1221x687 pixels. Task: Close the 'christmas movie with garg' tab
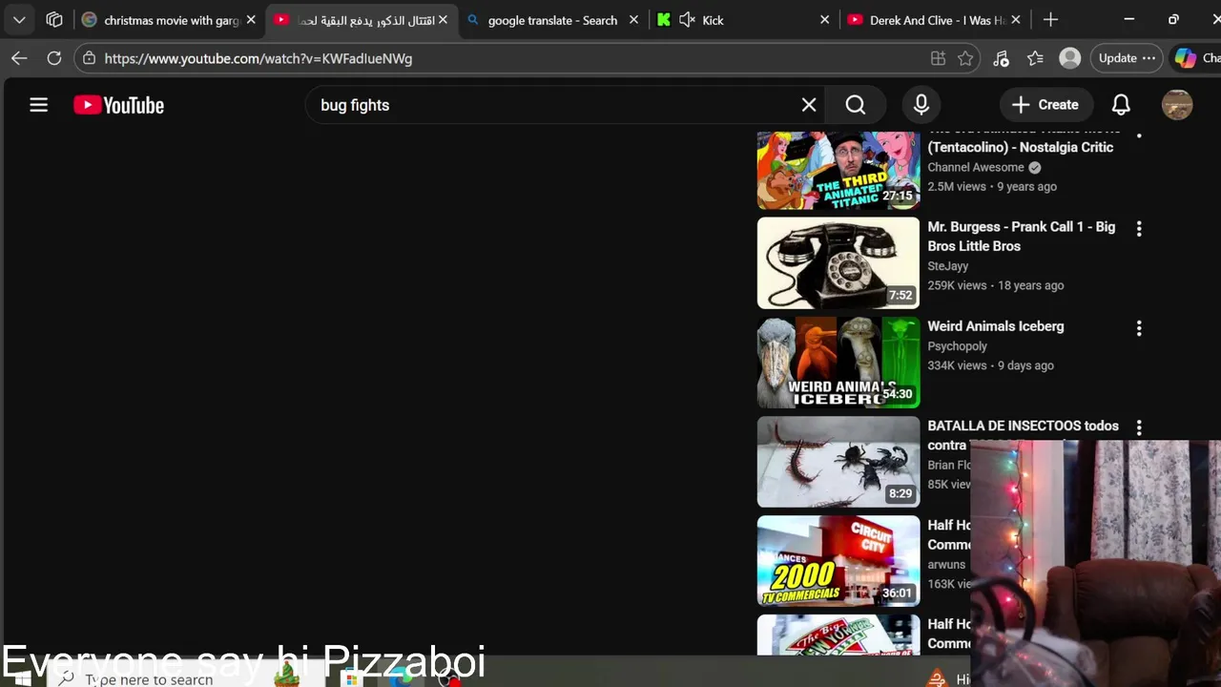[x=251, y=20]
